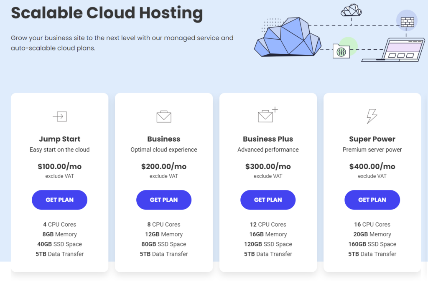Select GET PLAN for Super Power
This screenshot has width=428, height=281.
(372, 200)
